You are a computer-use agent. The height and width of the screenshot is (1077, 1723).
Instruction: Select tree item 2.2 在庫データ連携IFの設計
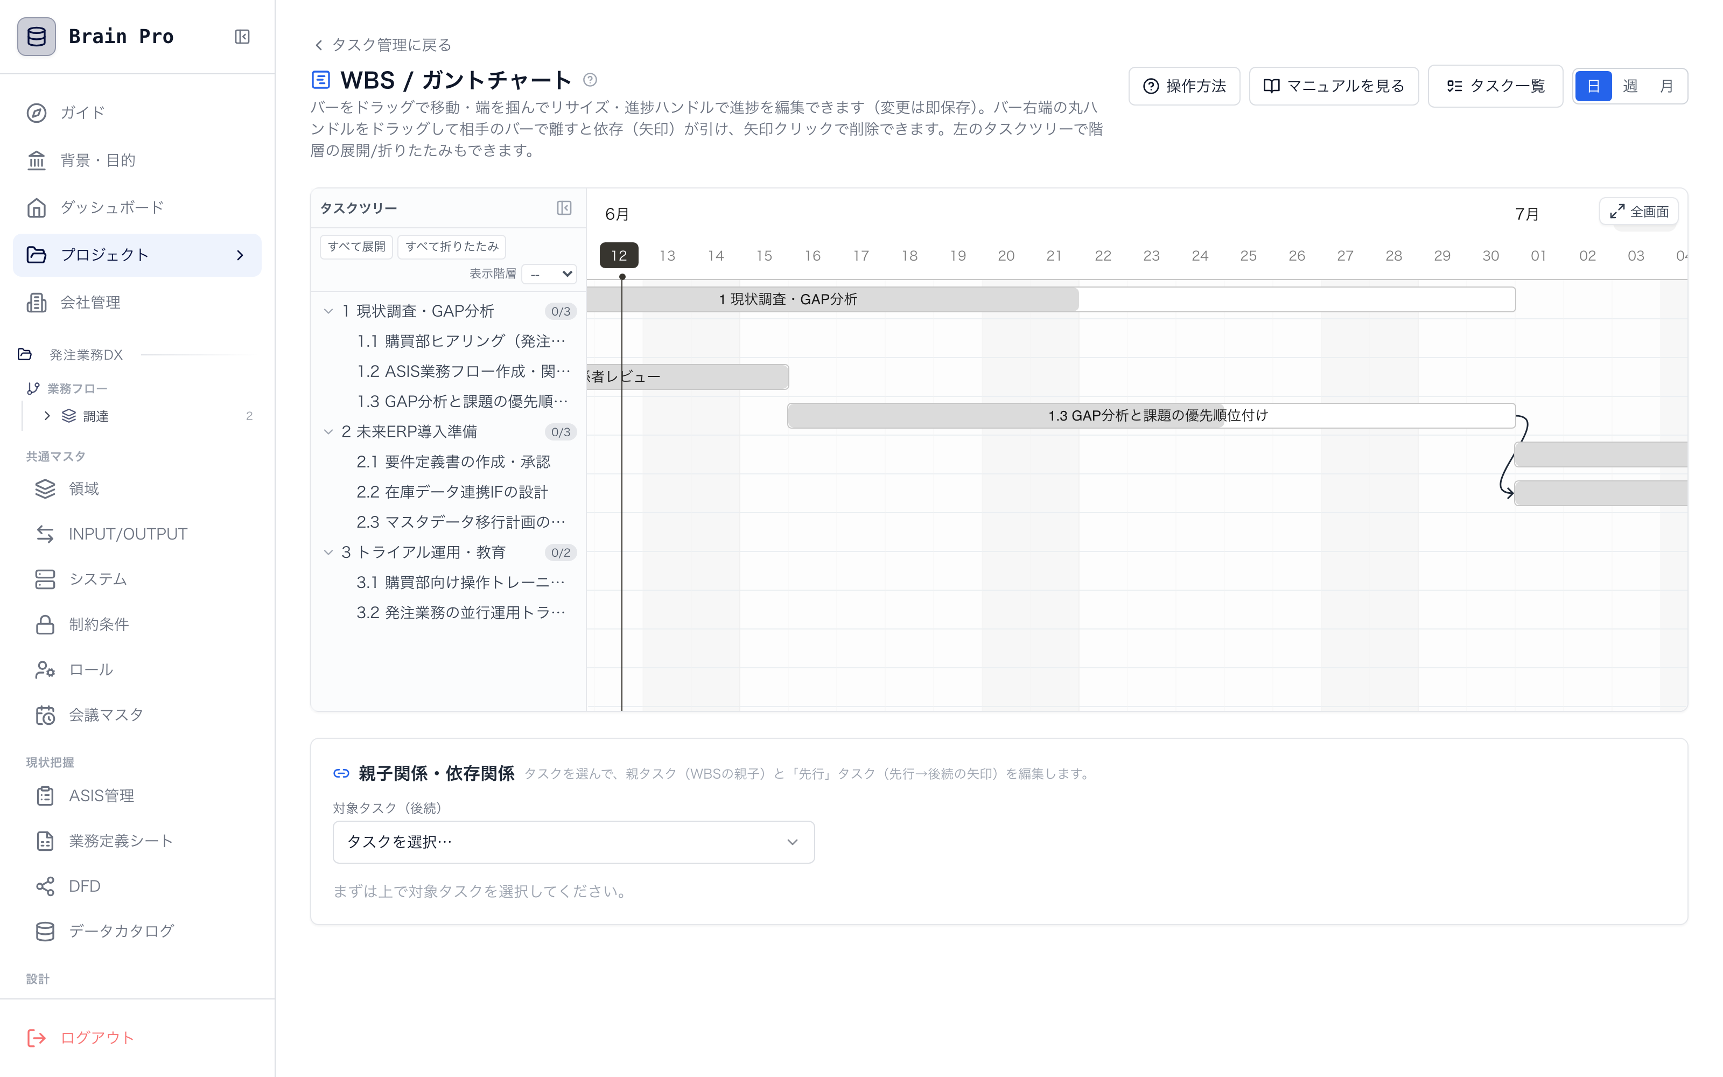tap(452, 492)
